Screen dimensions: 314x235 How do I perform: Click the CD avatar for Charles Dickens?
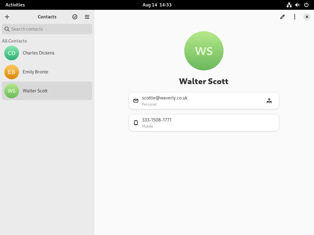pos(12,53)
